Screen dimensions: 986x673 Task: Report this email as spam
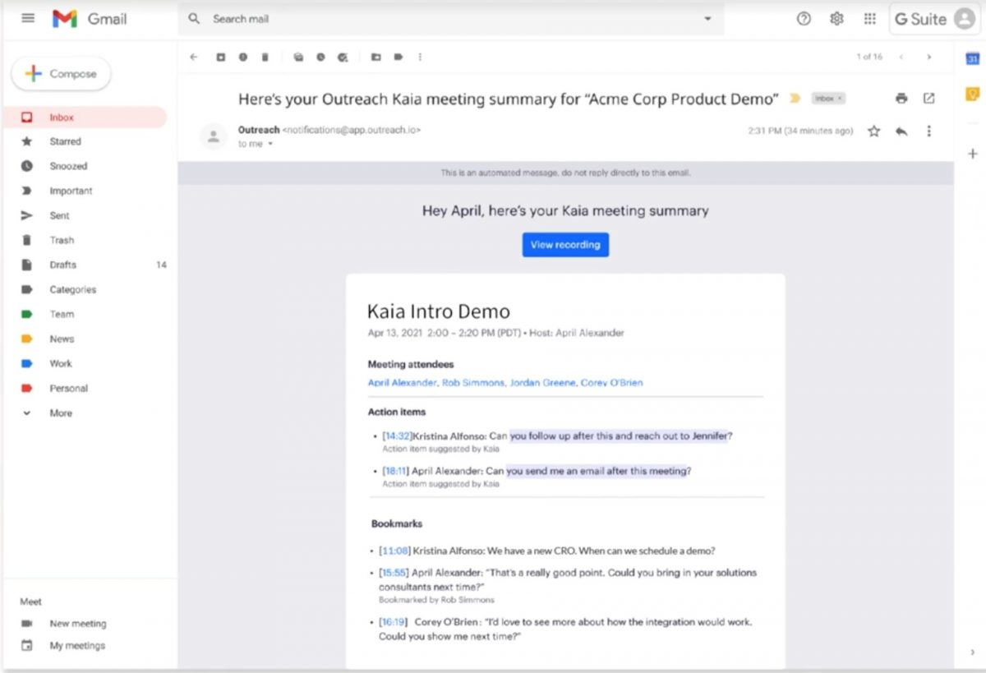(x=243, y=57)
